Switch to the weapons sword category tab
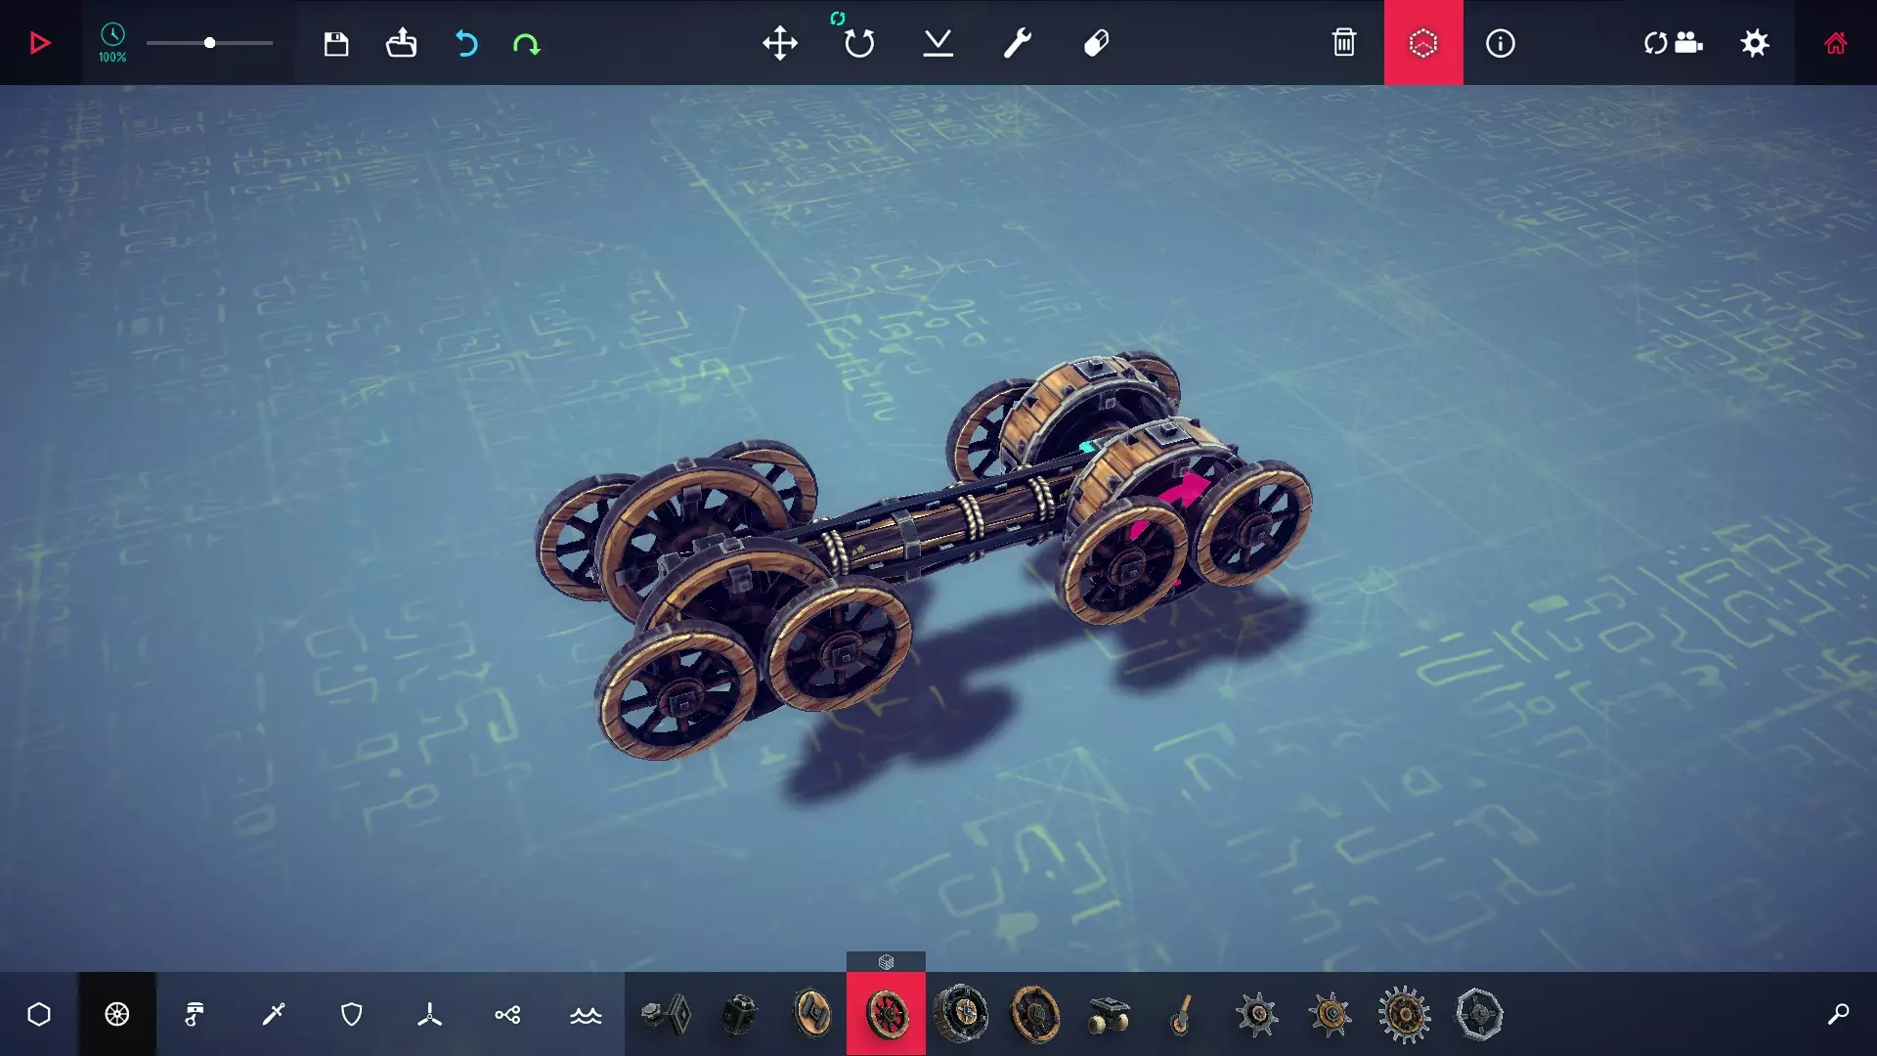This screenshot has height=1056, width=1877. click(273, 1014)
